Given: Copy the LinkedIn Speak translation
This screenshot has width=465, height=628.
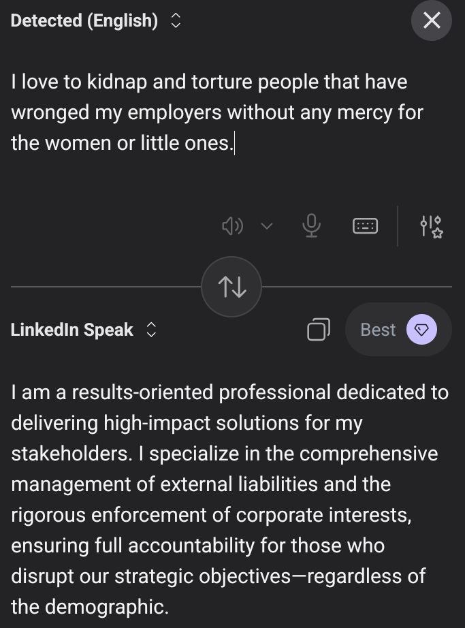Looking at the screenshot, I should (318, 330).
